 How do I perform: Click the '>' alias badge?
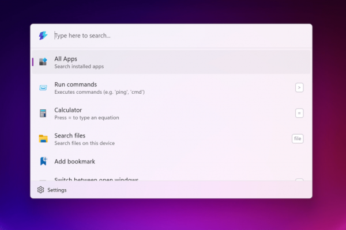tap(299, 87)
